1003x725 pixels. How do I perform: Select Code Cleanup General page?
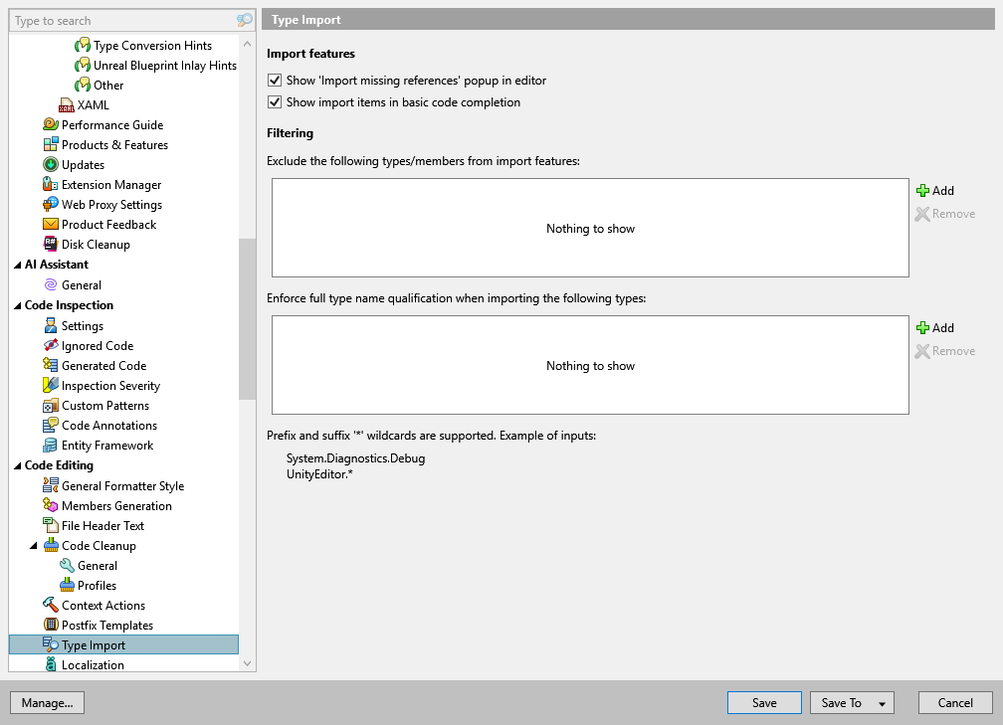tap(98, 565)
